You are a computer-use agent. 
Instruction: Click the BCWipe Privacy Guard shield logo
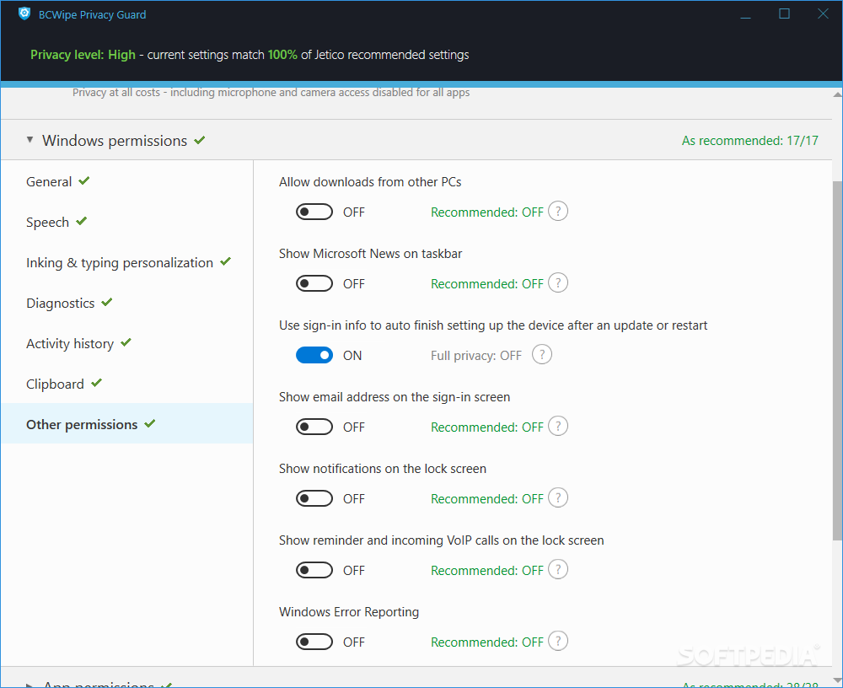pyautogui.click(x=24, y=14)
